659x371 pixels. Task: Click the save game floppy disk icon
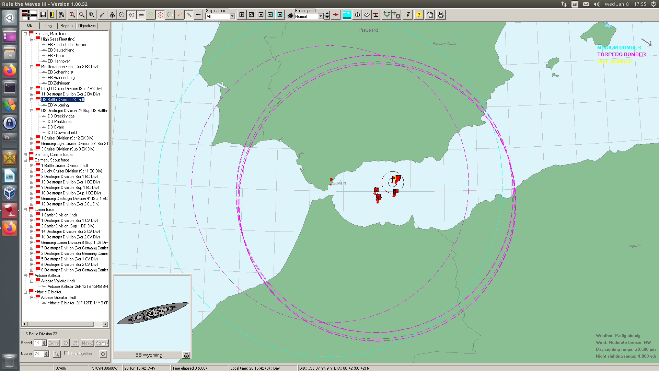(x=43, y=15)
